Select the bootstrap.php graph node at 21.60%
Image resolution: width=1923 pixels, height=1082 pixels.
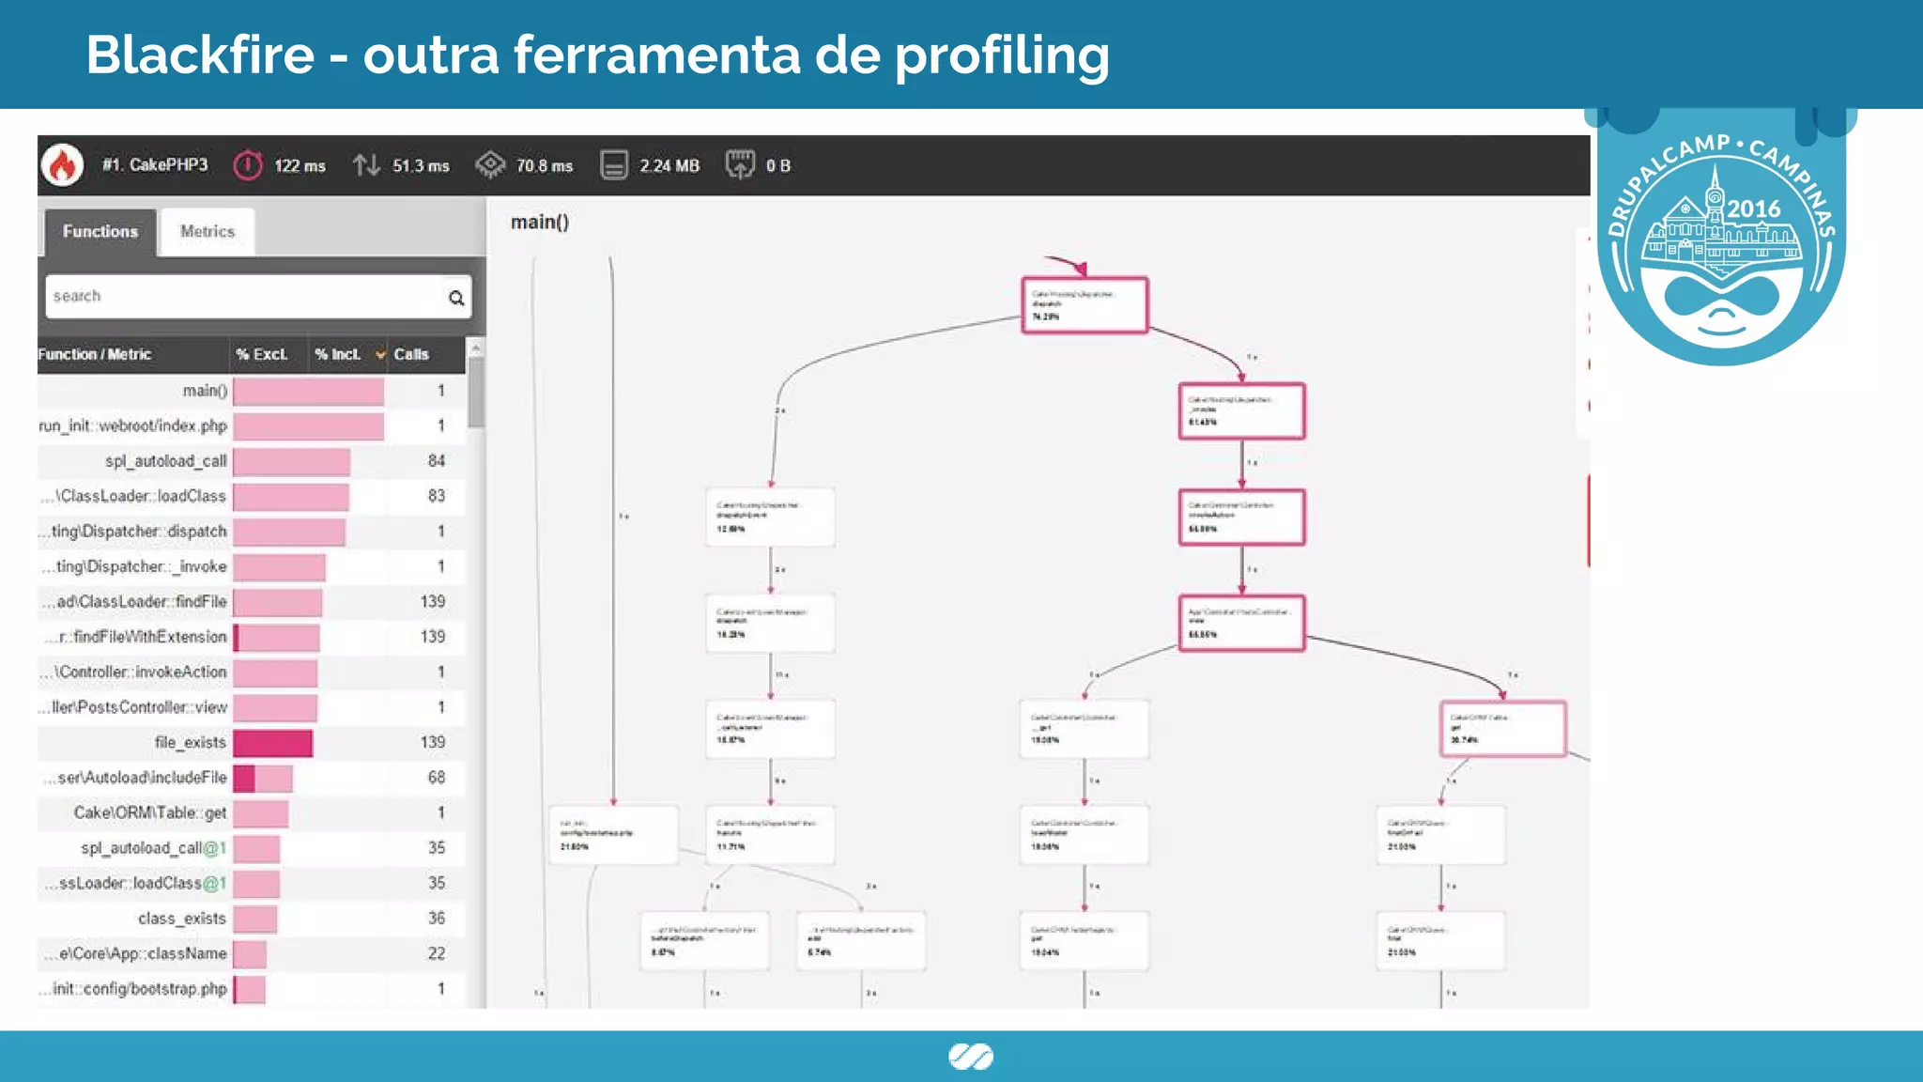click(613, 835)
